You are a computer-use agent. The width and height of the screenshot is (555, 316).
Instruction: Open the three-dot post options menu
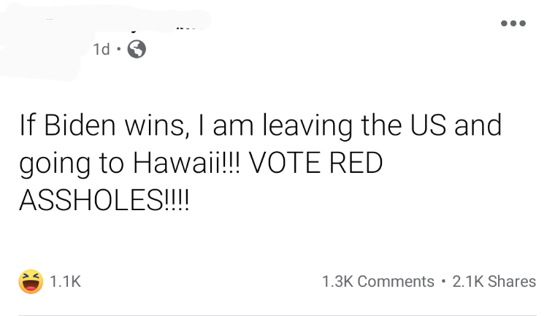[x=513, y=23]
